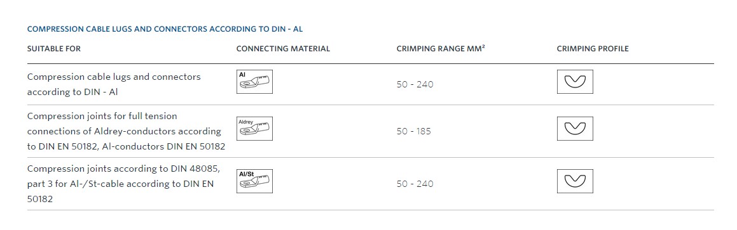Click the 'Aldrey' label inside second material icon
The image size is (737, 230).
[x=246, y=121]
